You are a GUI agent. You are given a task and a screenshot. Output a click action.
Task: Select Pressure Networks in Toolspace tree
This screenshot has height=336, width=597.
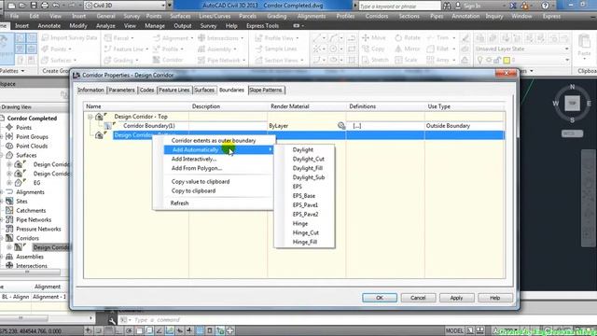(x=38, y=229)
